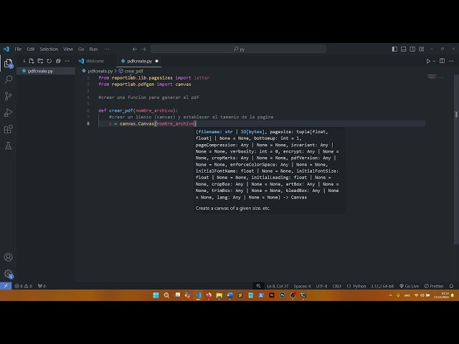Click the zoom magnifier in status bar

[x=258, y=286]
